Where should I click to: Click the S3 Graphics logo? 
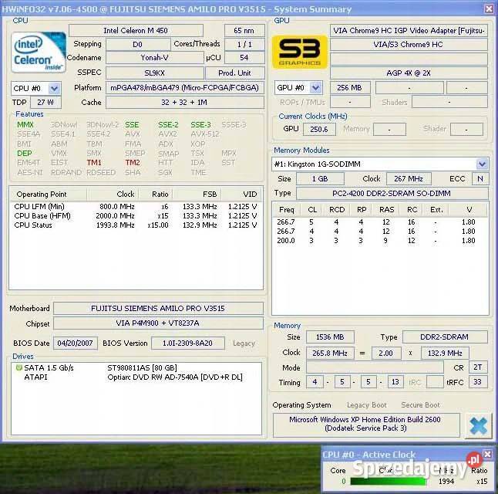tap(300, 52)
